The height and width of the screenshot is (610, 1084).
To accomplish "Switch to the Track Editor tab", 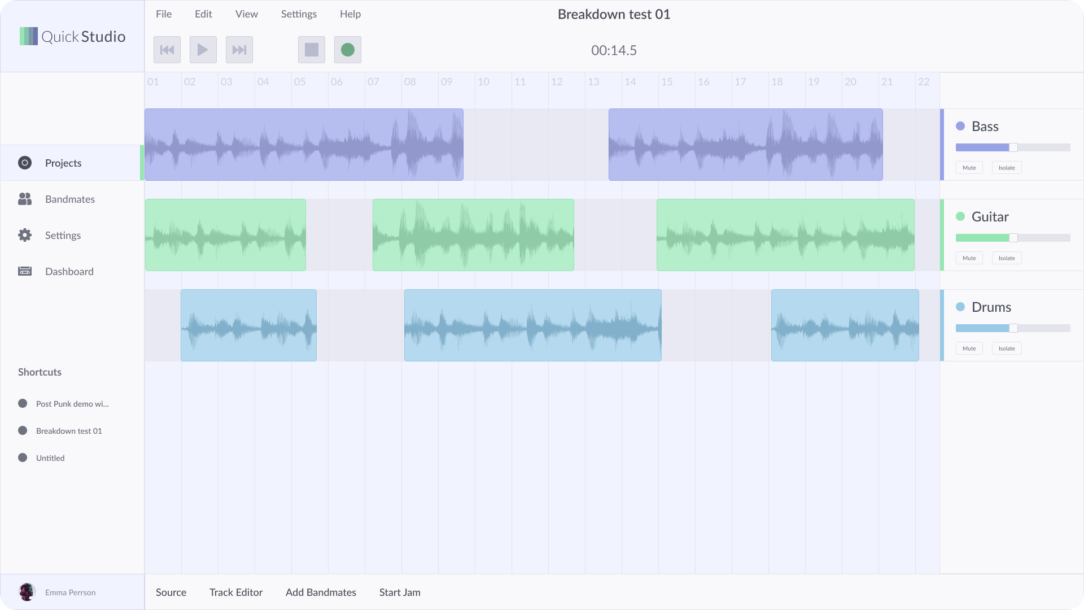I will [235, 592].
